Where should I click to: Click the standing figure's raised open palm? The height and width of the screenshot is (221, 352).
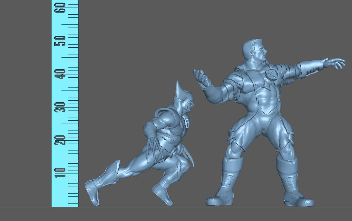click(201, 78)
